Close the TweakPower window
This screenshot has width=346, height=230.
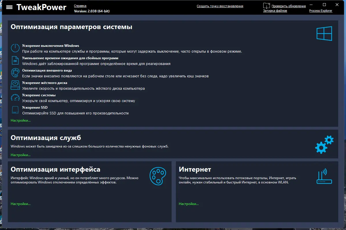(337, 5)
